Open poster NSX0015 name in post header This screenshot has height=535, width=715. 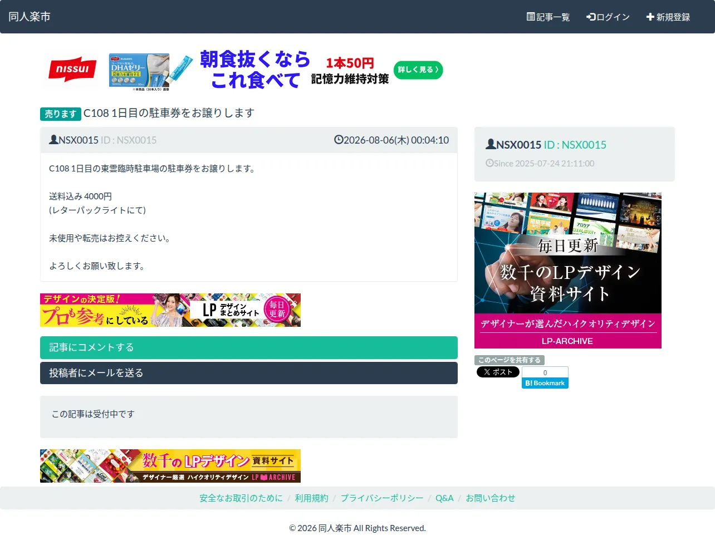79,140
